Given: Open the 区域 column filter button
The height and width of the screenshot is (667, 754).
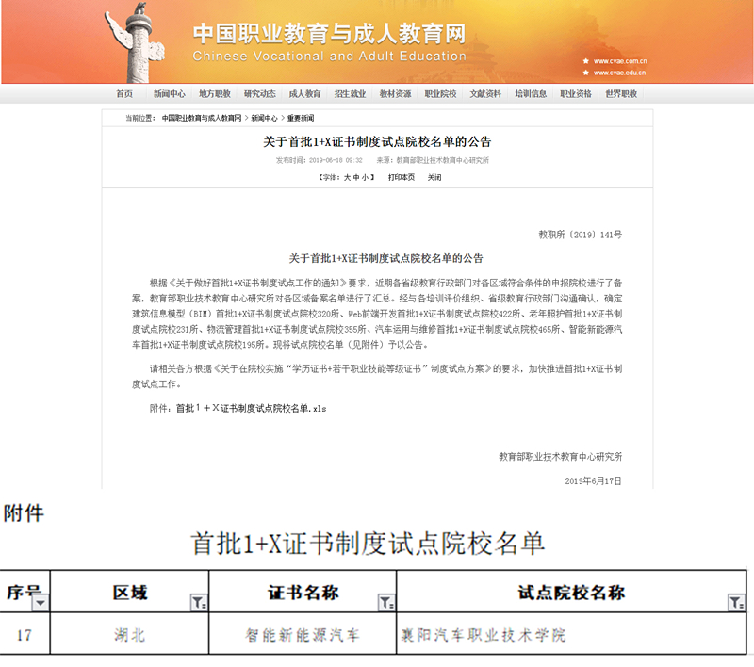Looking at the screenshot, I should coord(199,602).
